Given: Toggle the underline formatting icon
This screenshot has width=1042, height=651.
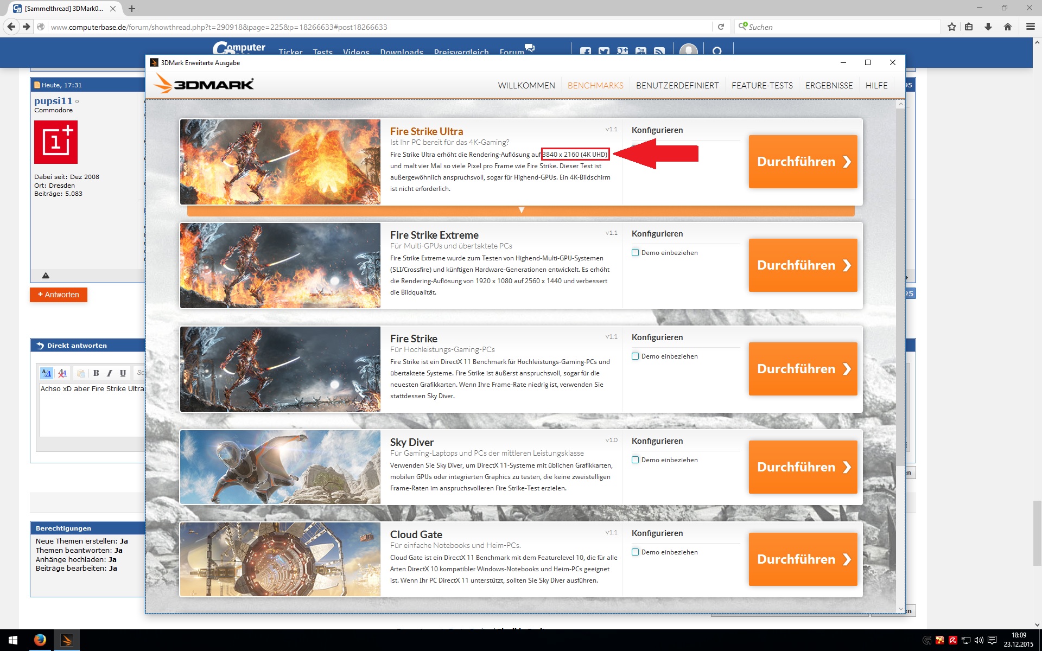Looking at the screenshot, I should pyautogui.click(x=123, y=373).
